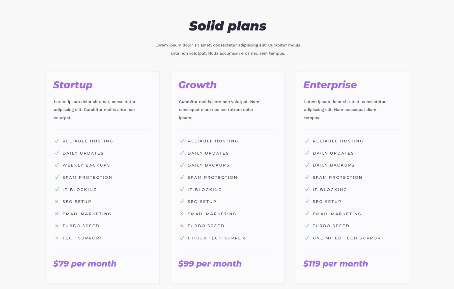Click the checkmark next to 1 Hour Tech Support
The image size is (454, 289).
[182, 238]
